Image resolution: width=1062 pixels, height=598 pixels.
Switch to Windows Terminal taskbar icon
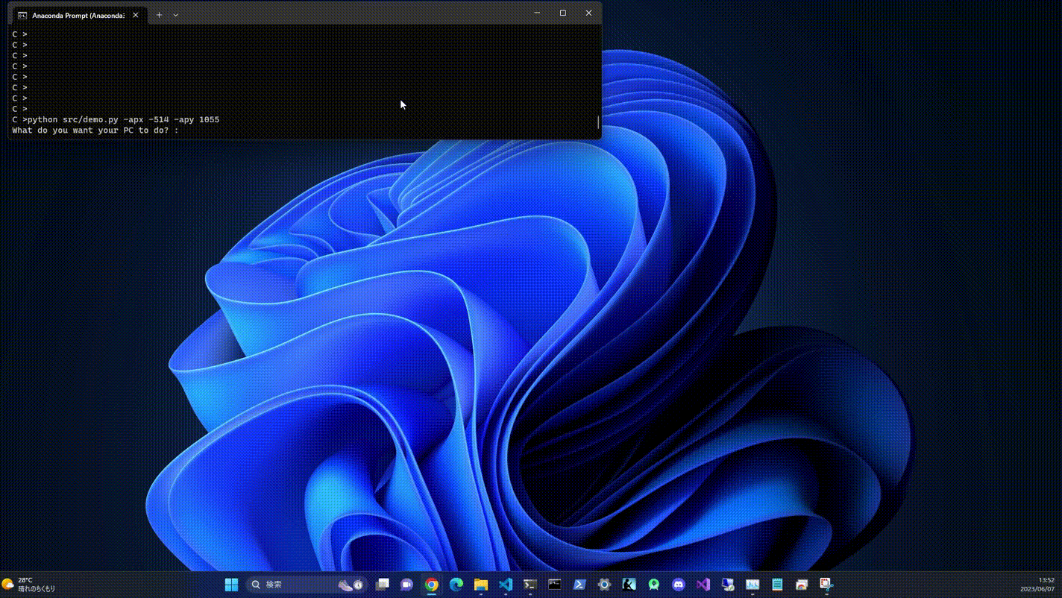pyautogui.click(x=530, y=585)
